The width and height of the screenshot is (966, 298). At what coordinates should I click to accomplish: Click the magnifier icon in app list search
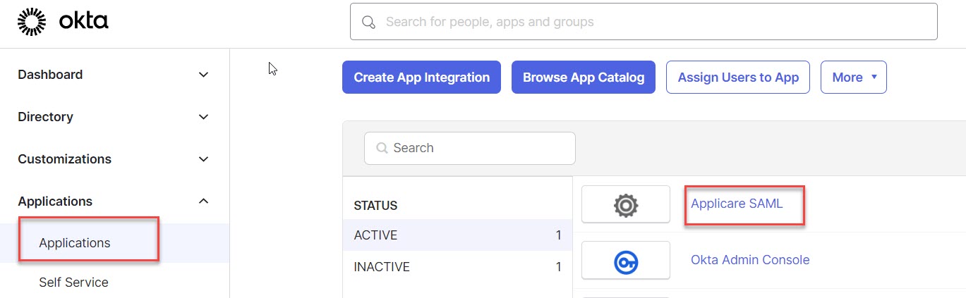point(382,148)
